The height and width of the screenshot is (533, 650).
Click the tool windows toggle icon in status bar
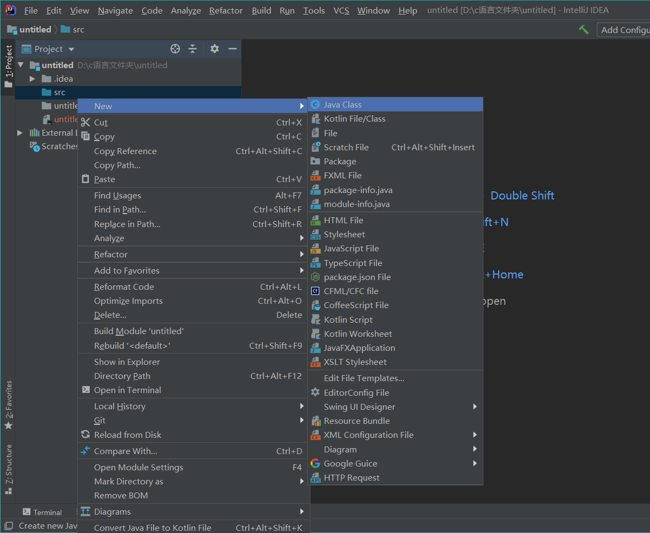[8, 525]
